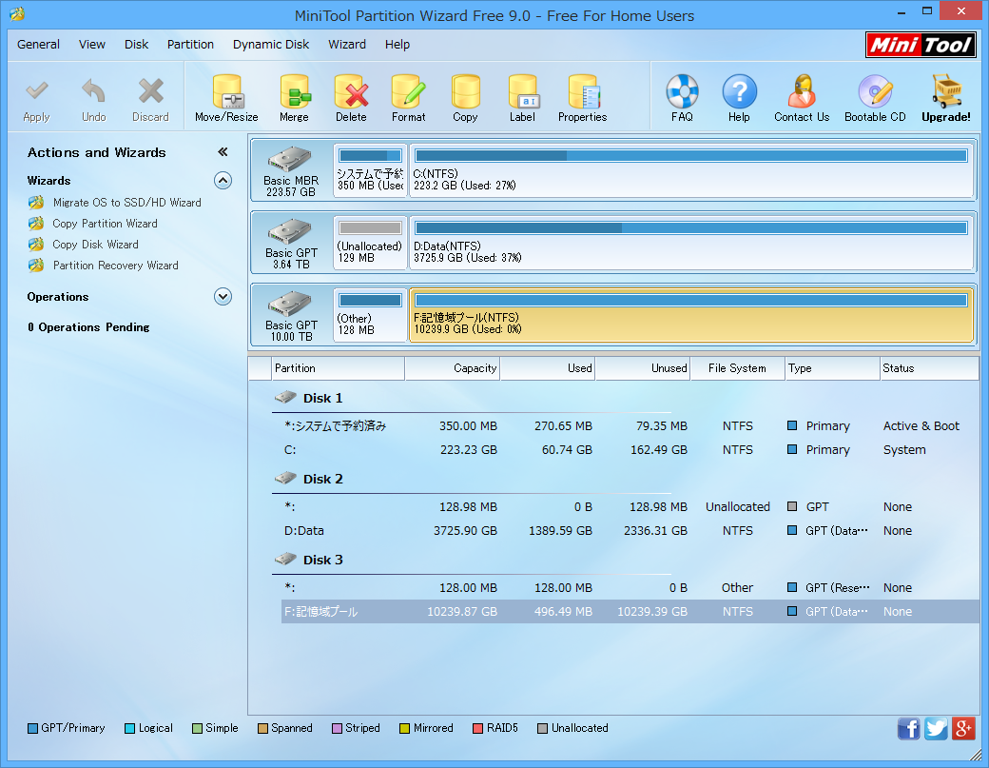Viewport: 989px width, 768px height.
Task: Open the FAQ lifebuoy icon
Action: click(x=682, y=92)
